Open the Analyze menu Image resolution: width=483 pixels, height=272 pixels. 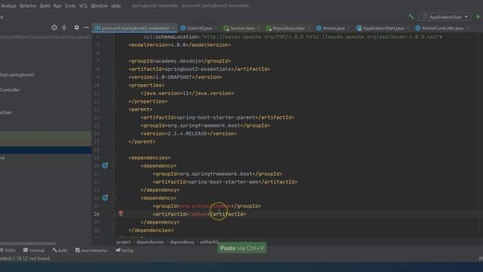point(8,5)
